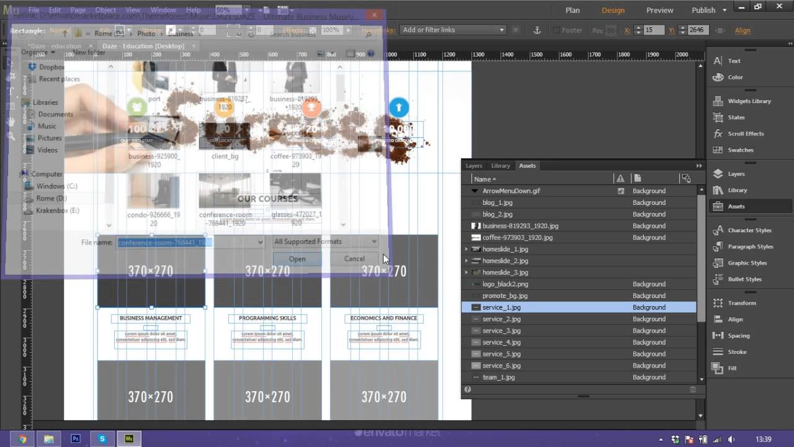Toggle the Footer checkbox

coord(556,30)
